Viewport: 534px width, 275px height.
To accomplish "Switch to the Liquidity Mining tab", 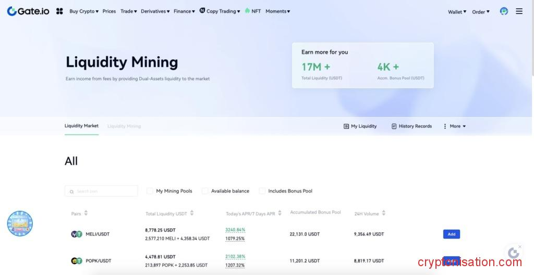I will tap(124, 126).
